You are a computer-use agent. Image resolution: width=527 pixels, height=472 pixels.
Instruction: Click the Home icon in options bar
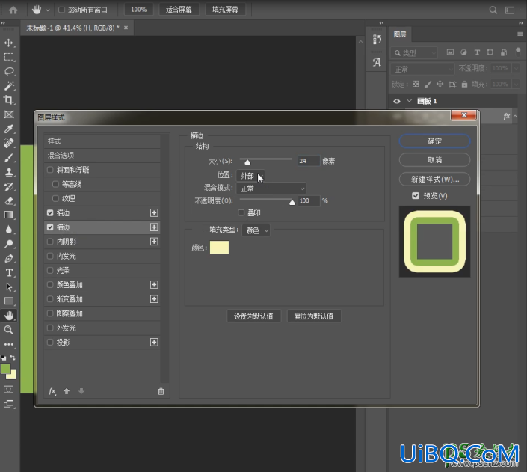point(13,10)
